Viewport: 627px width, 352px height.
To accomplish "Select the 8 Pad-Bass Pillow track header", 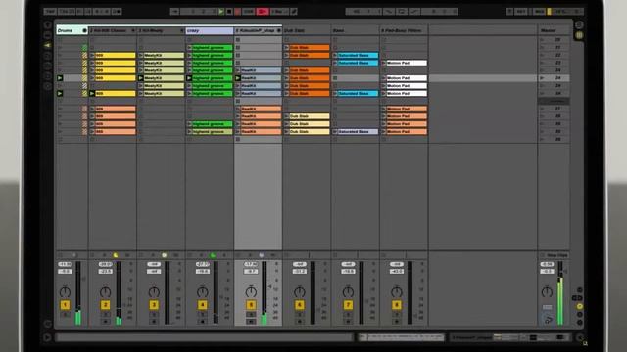I will 404,30.
